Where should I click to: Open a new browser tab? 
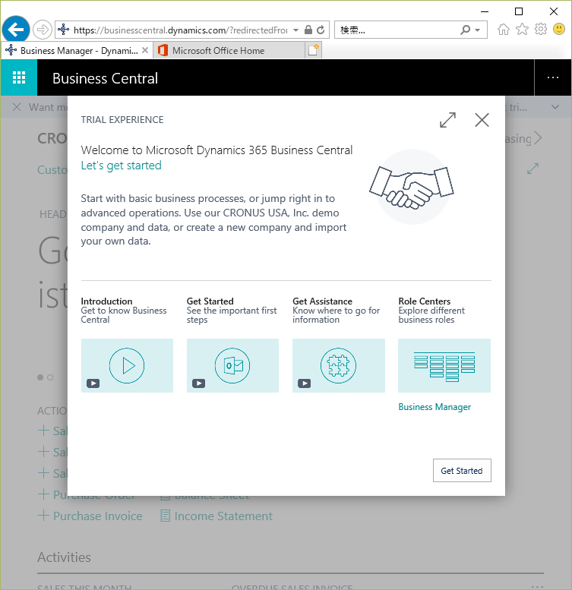tap(313, 50)
